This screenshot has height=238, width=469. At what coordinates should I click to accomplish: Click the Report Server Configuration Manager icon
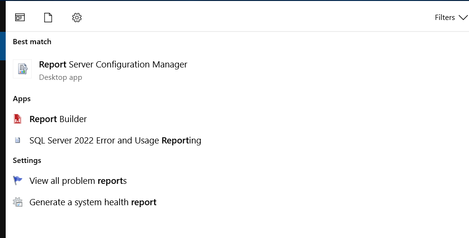pos(22,69)
